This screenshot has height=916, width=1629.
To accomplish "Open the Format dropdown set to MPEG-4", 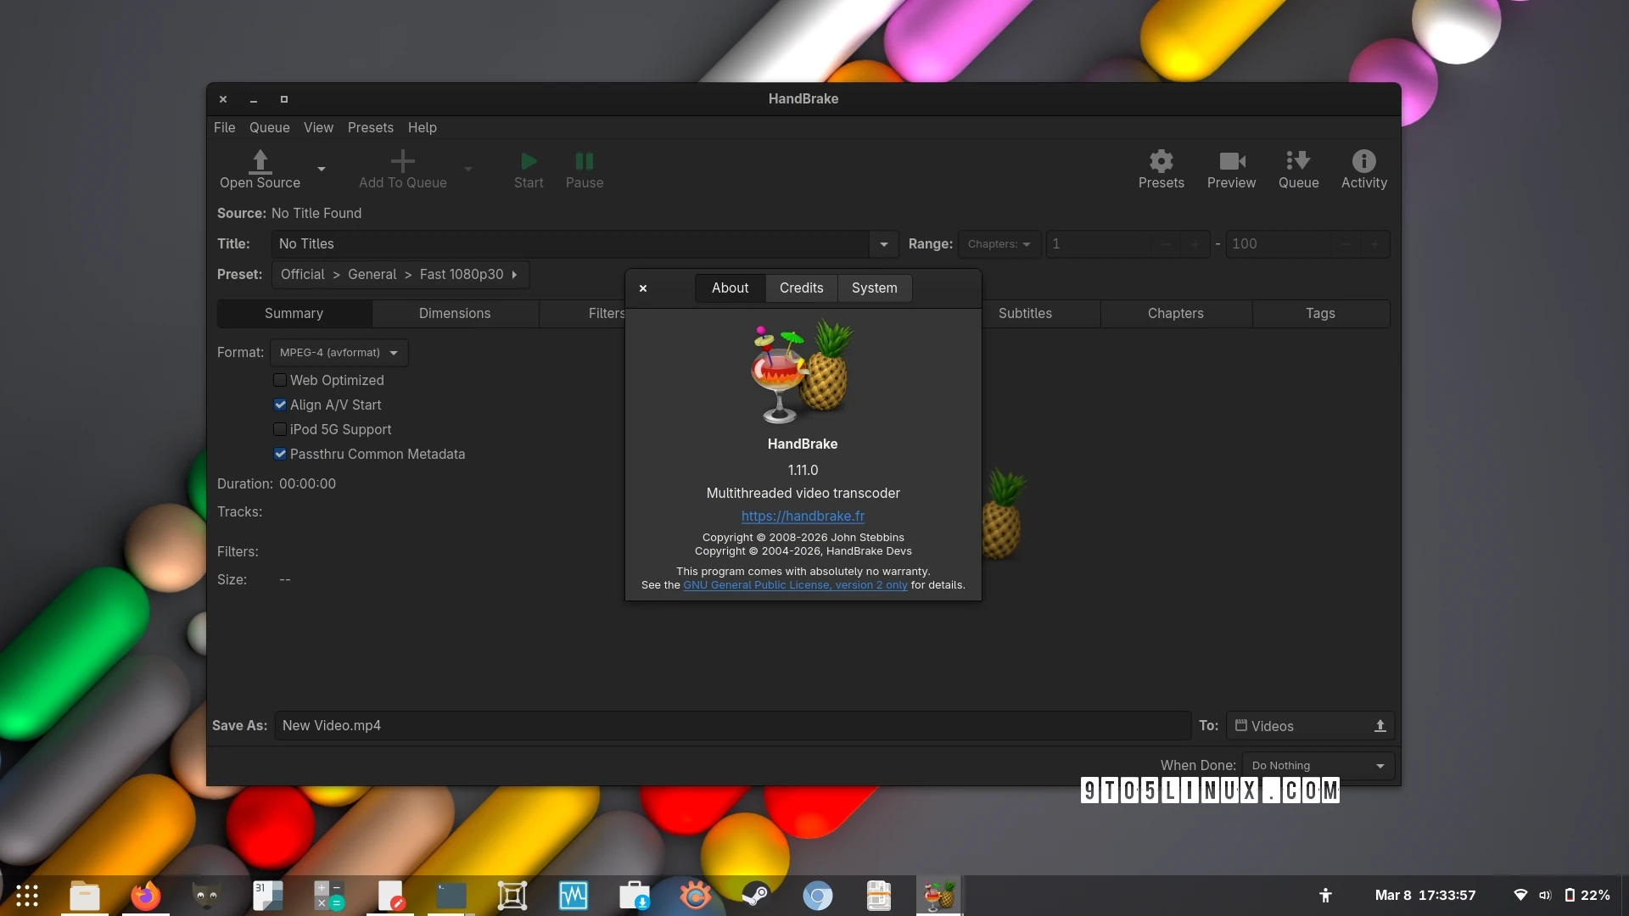I will [x=338, y=352].
